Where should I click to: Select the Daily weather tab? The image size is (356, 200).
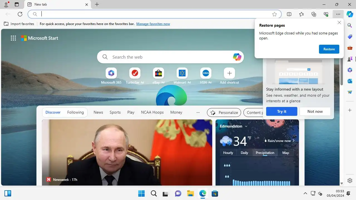coord(244,153)
